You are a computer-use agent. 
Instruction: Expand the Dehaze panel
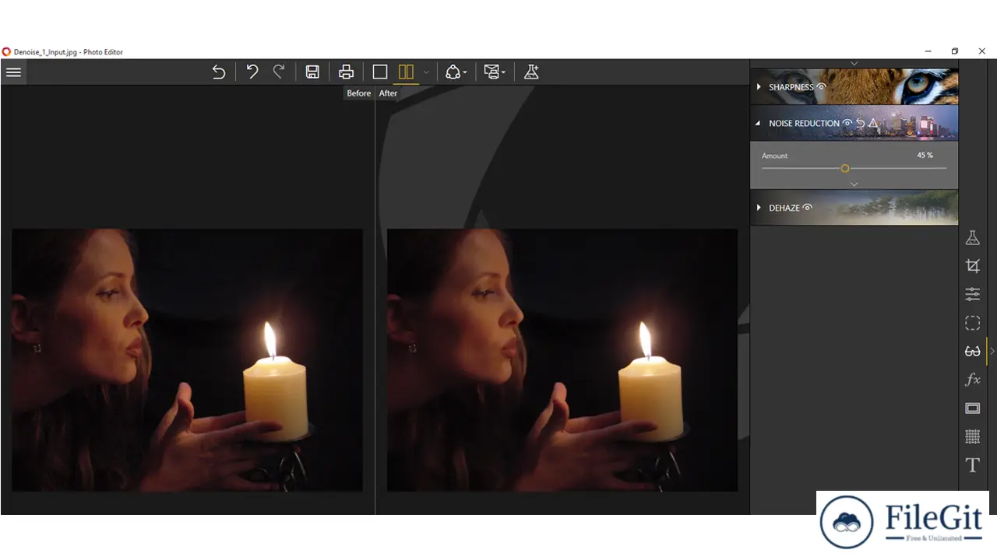tap(759, 208)
